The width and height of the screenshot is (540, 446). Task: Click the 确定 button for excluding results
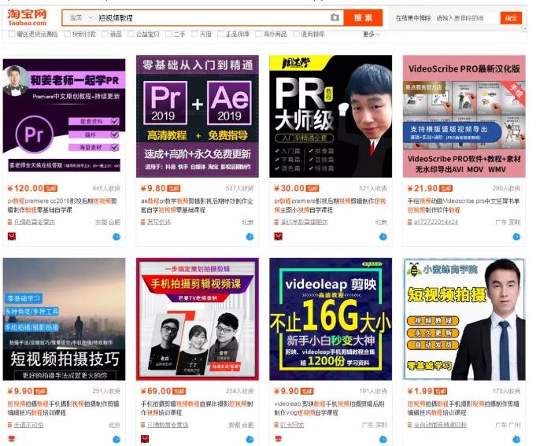tap(512, 17)
